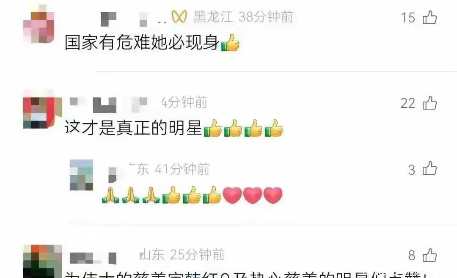
Task: Click the 山东 25分钟前 label
Action: (182, 255)
